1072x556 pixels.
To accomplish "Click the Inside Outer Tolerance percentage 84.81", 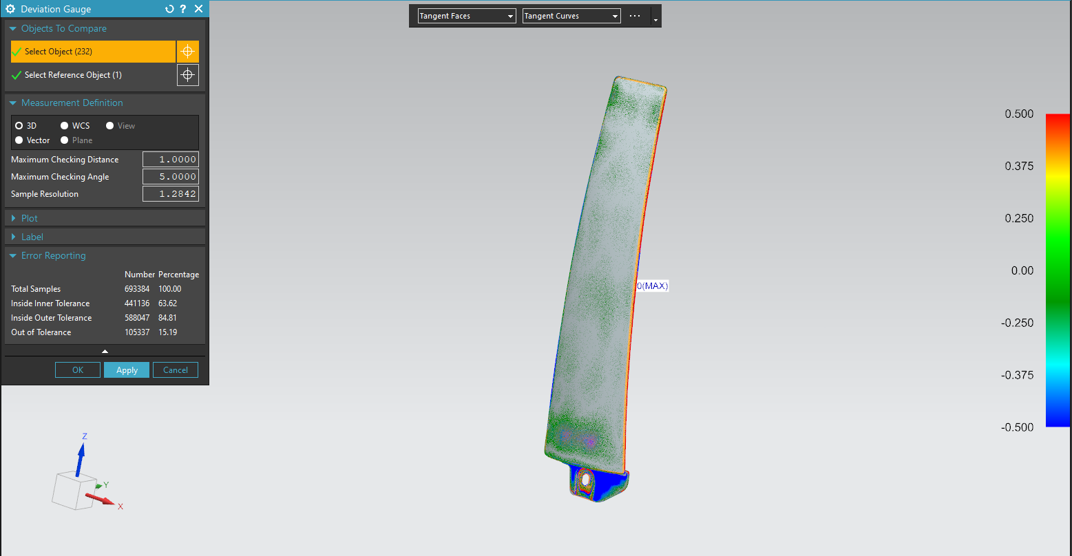I will 168,318.
